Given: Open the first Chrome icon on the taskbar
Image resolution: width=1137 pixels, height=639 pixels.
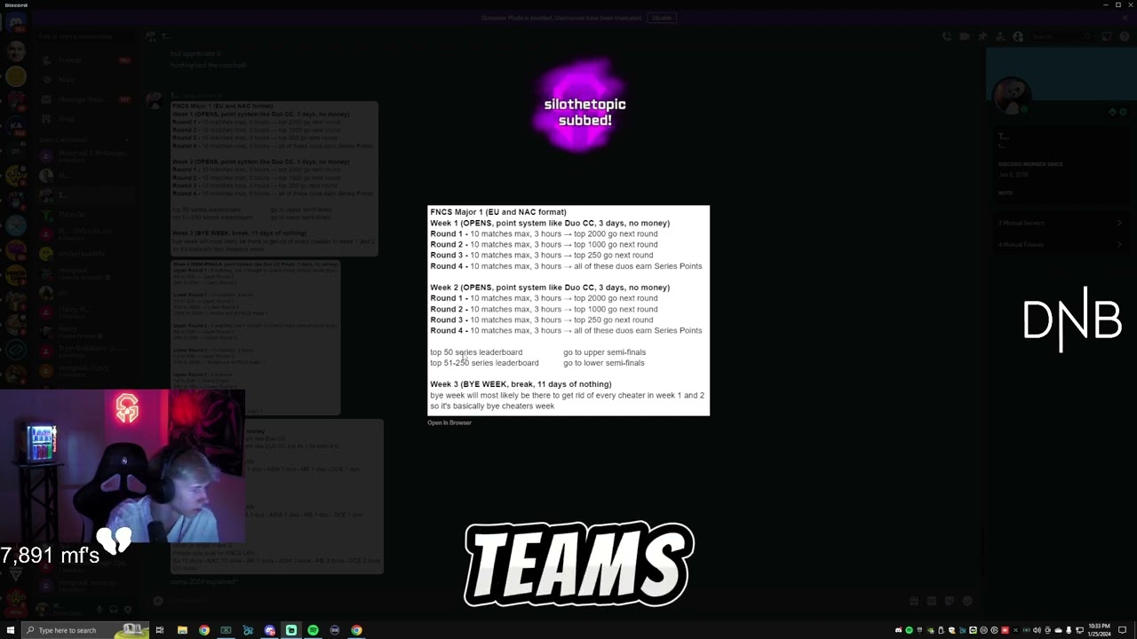Looking at the screenshot, I should click(204, 630).
